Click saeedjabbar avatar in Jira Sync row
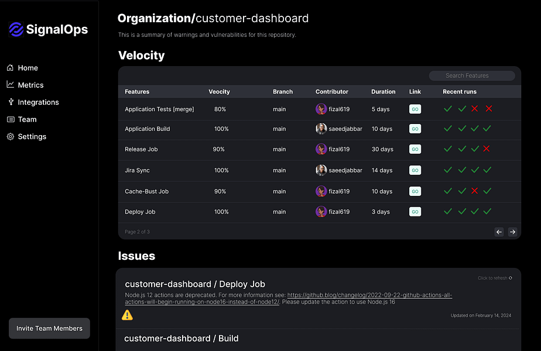This screenshot has height=351, width=541. click(x=321, y=170)
